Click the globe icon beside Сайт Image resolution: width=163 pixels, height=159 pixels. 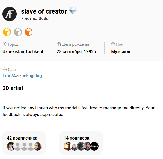click(5, 70)
